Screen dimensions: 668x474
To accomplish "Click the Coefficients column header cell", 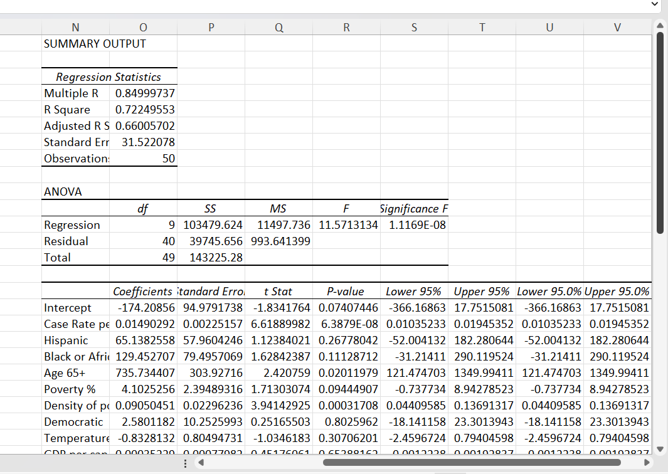I will tap(143, 291).
